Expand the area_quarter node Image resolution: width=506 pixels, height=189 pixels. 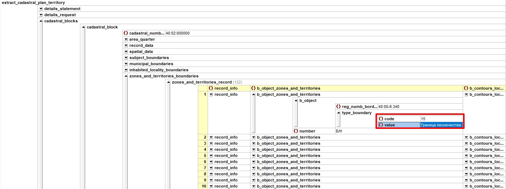coord(126,39)
